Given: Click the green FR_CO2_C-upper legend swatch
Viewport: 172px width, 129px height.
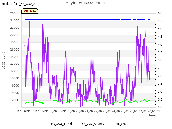Looking at the screenshot, I should point(78,124).
